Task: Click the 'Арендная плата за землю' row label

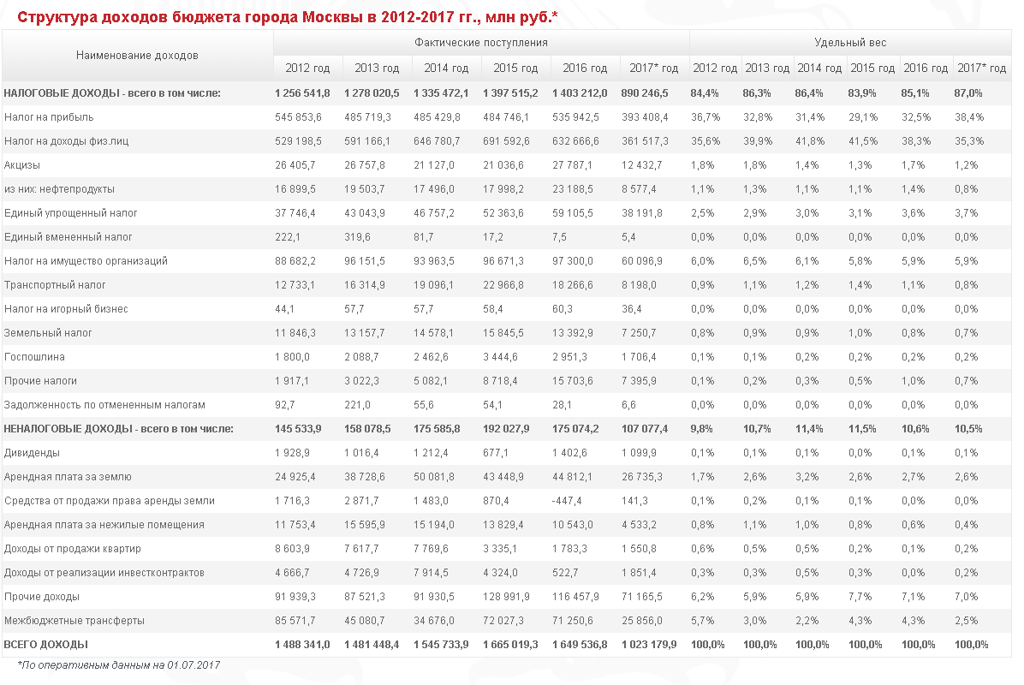Action: pos(68,477)
